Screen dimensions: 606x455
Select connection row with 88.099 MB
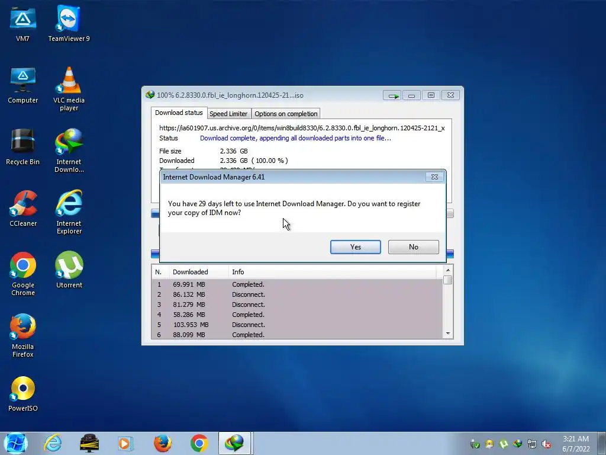coord(297,335)
